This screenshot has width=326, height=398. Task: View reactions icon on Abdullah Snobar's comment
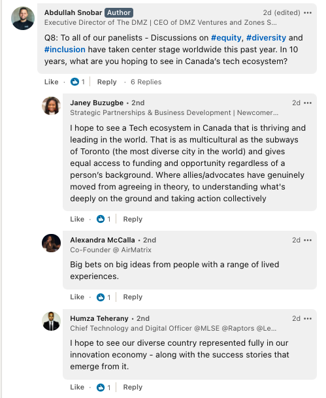coord(74,82)
